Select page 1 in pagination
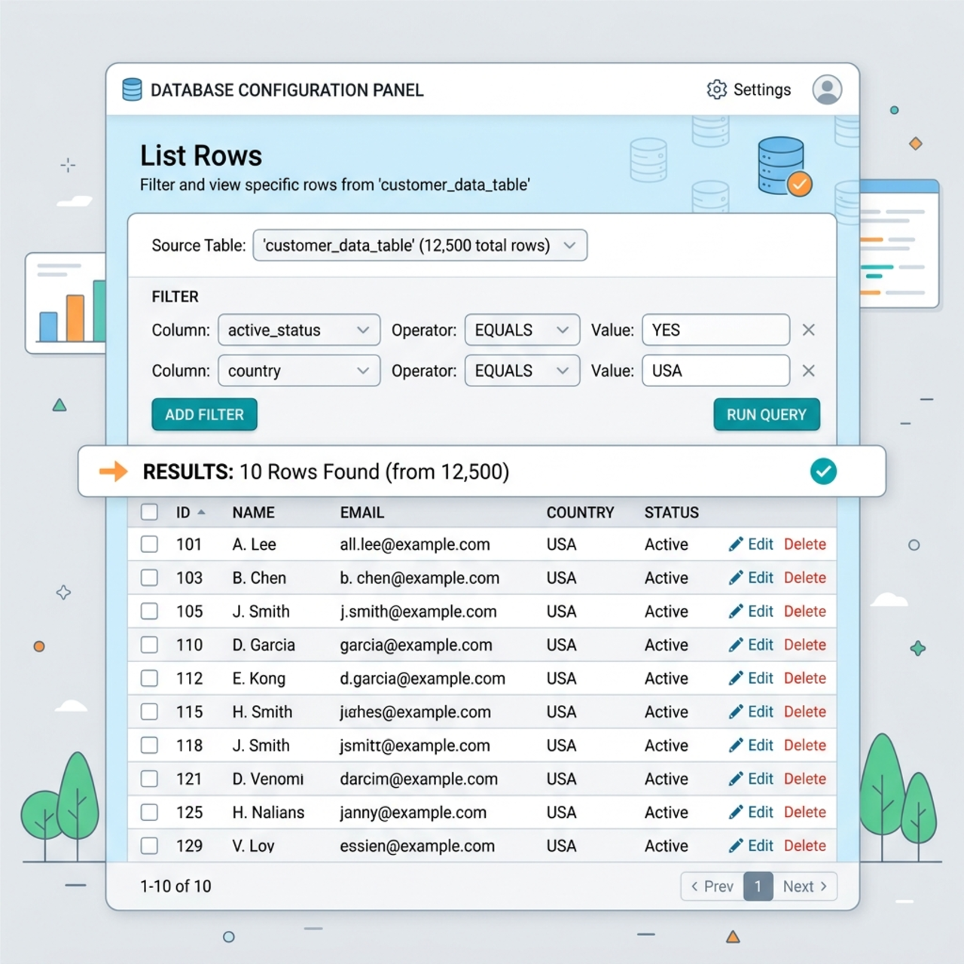 758,886
